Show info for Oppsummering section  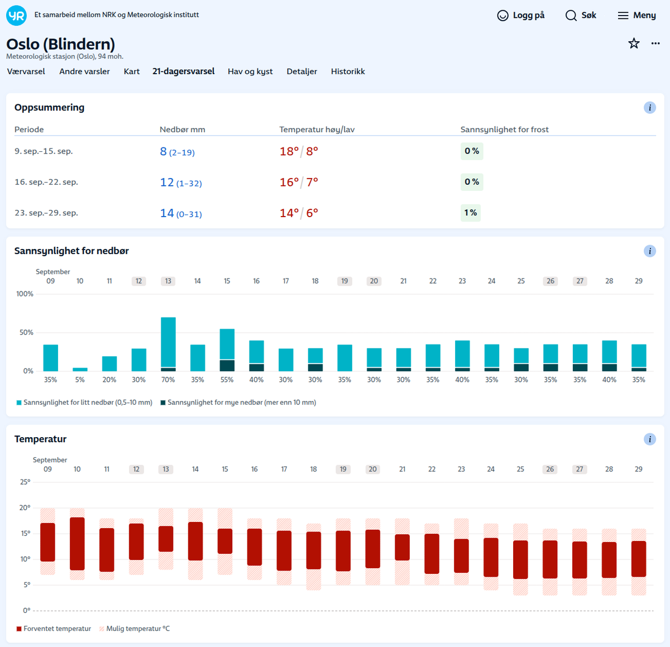pyautogui.click(x=650, y=108)
